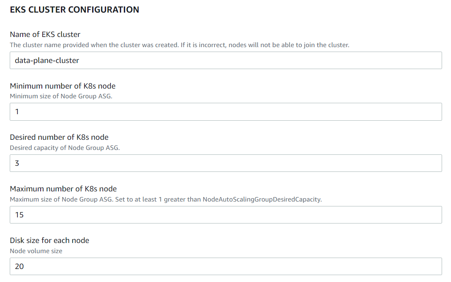
Task: Click the 'Minimum number of K8s node' label
Action: pyautogui.click(x=63, y=86)
